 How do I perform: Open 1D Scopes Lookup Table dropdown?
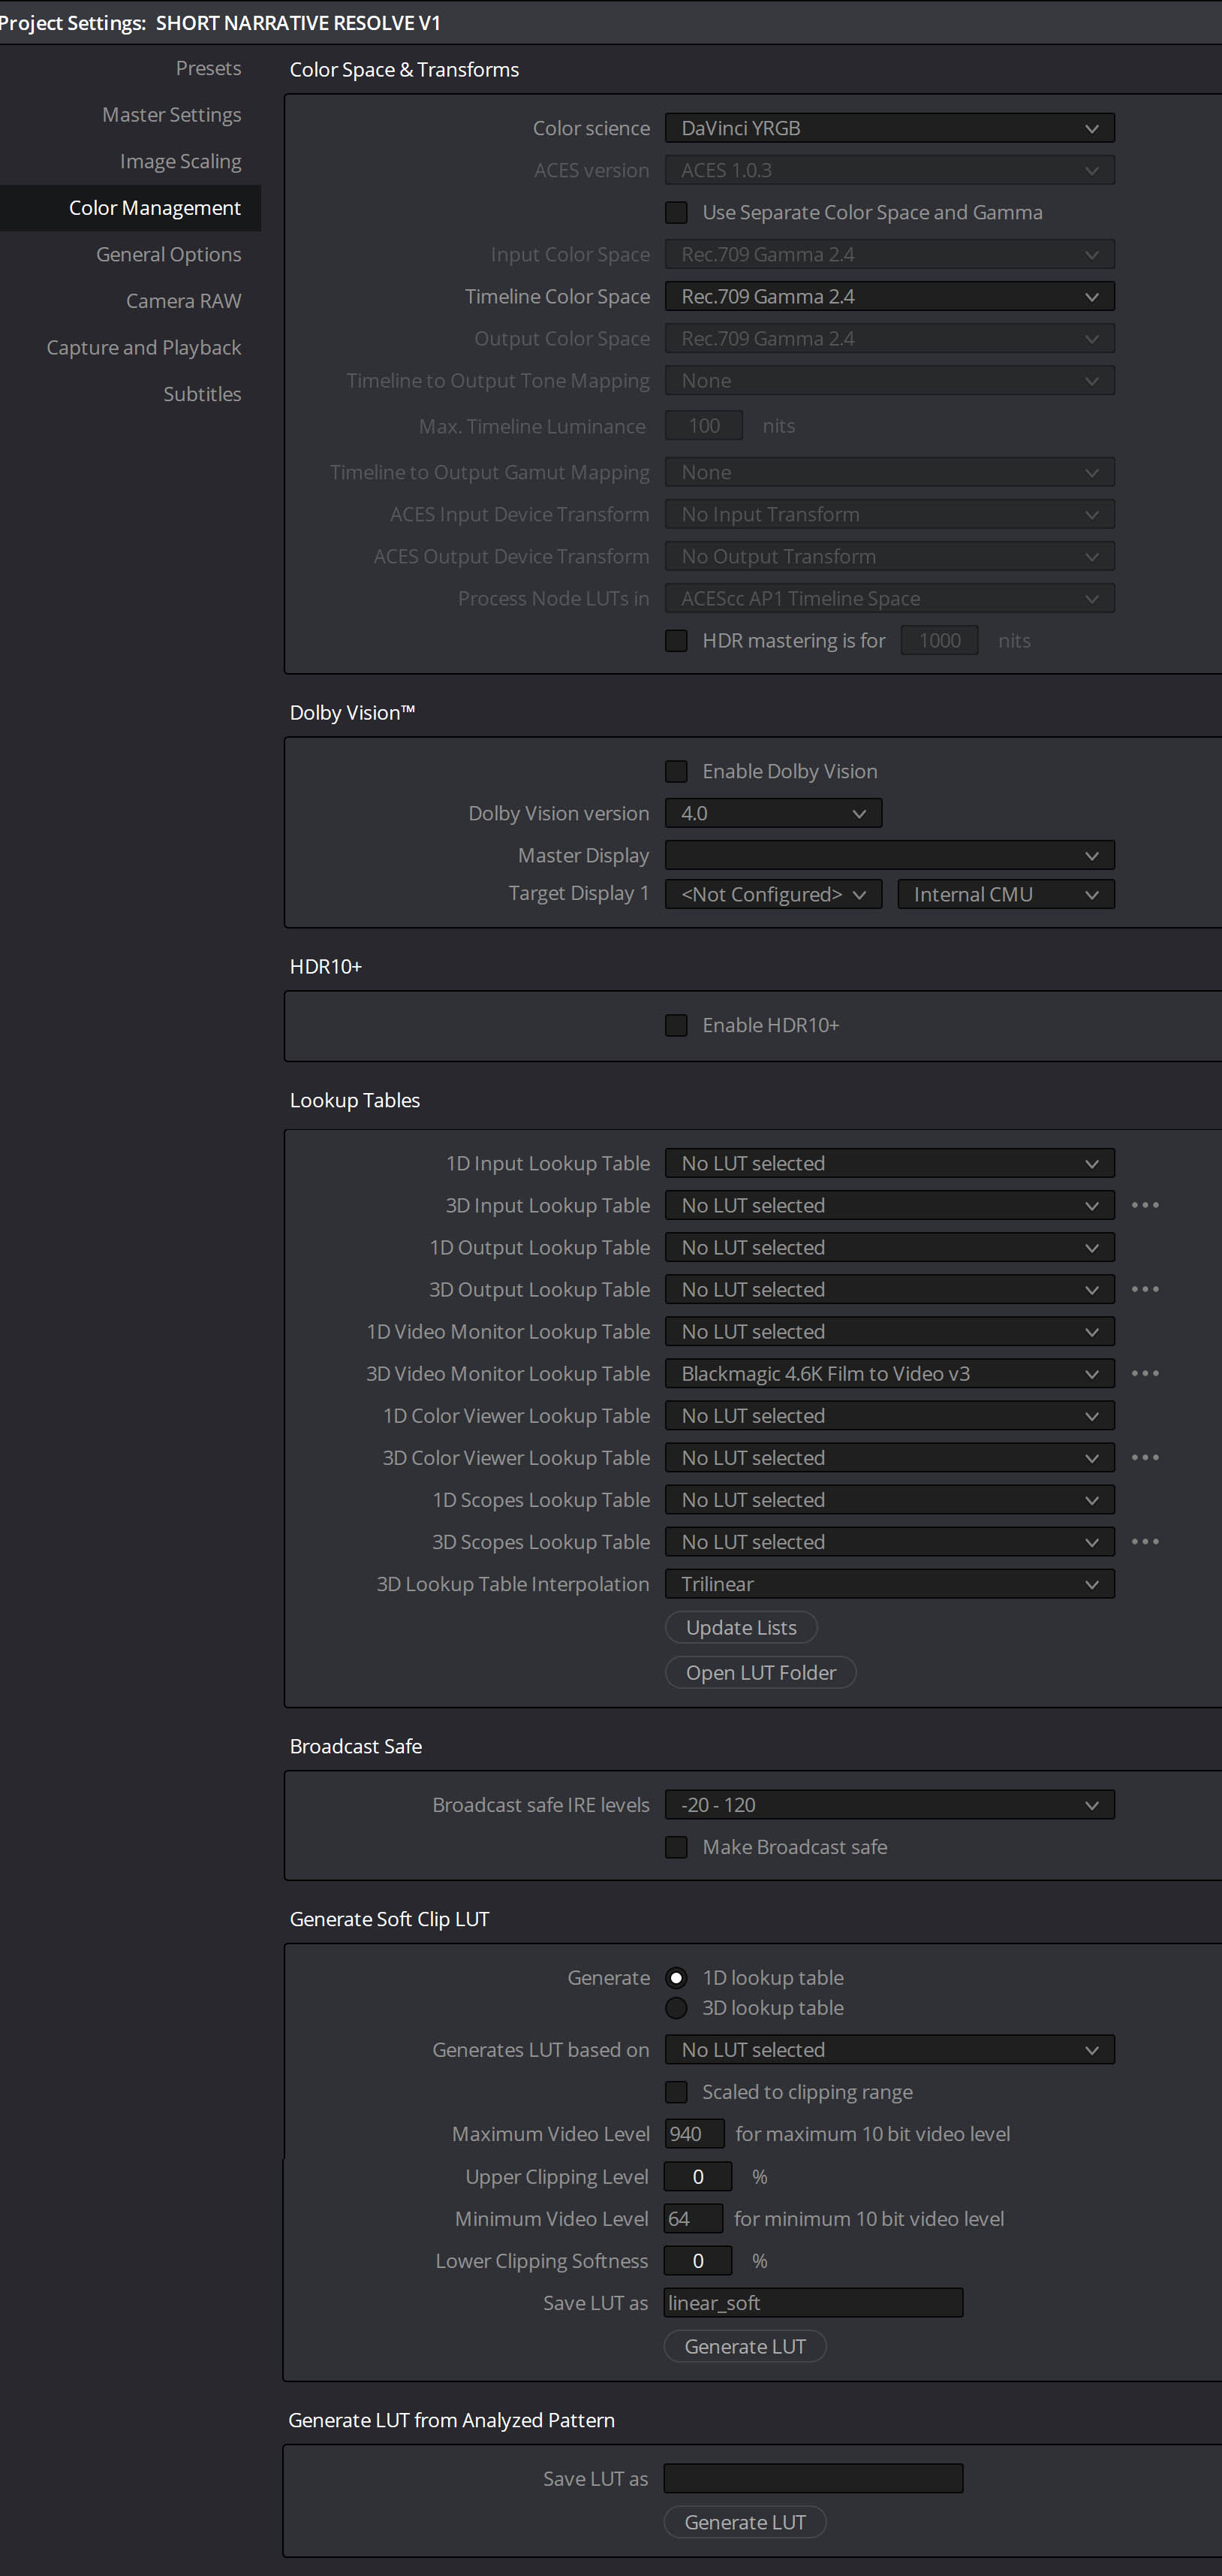pos(889,1499)
